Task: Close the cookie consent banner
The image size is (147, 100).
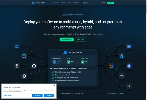Action: coord(54,85)
